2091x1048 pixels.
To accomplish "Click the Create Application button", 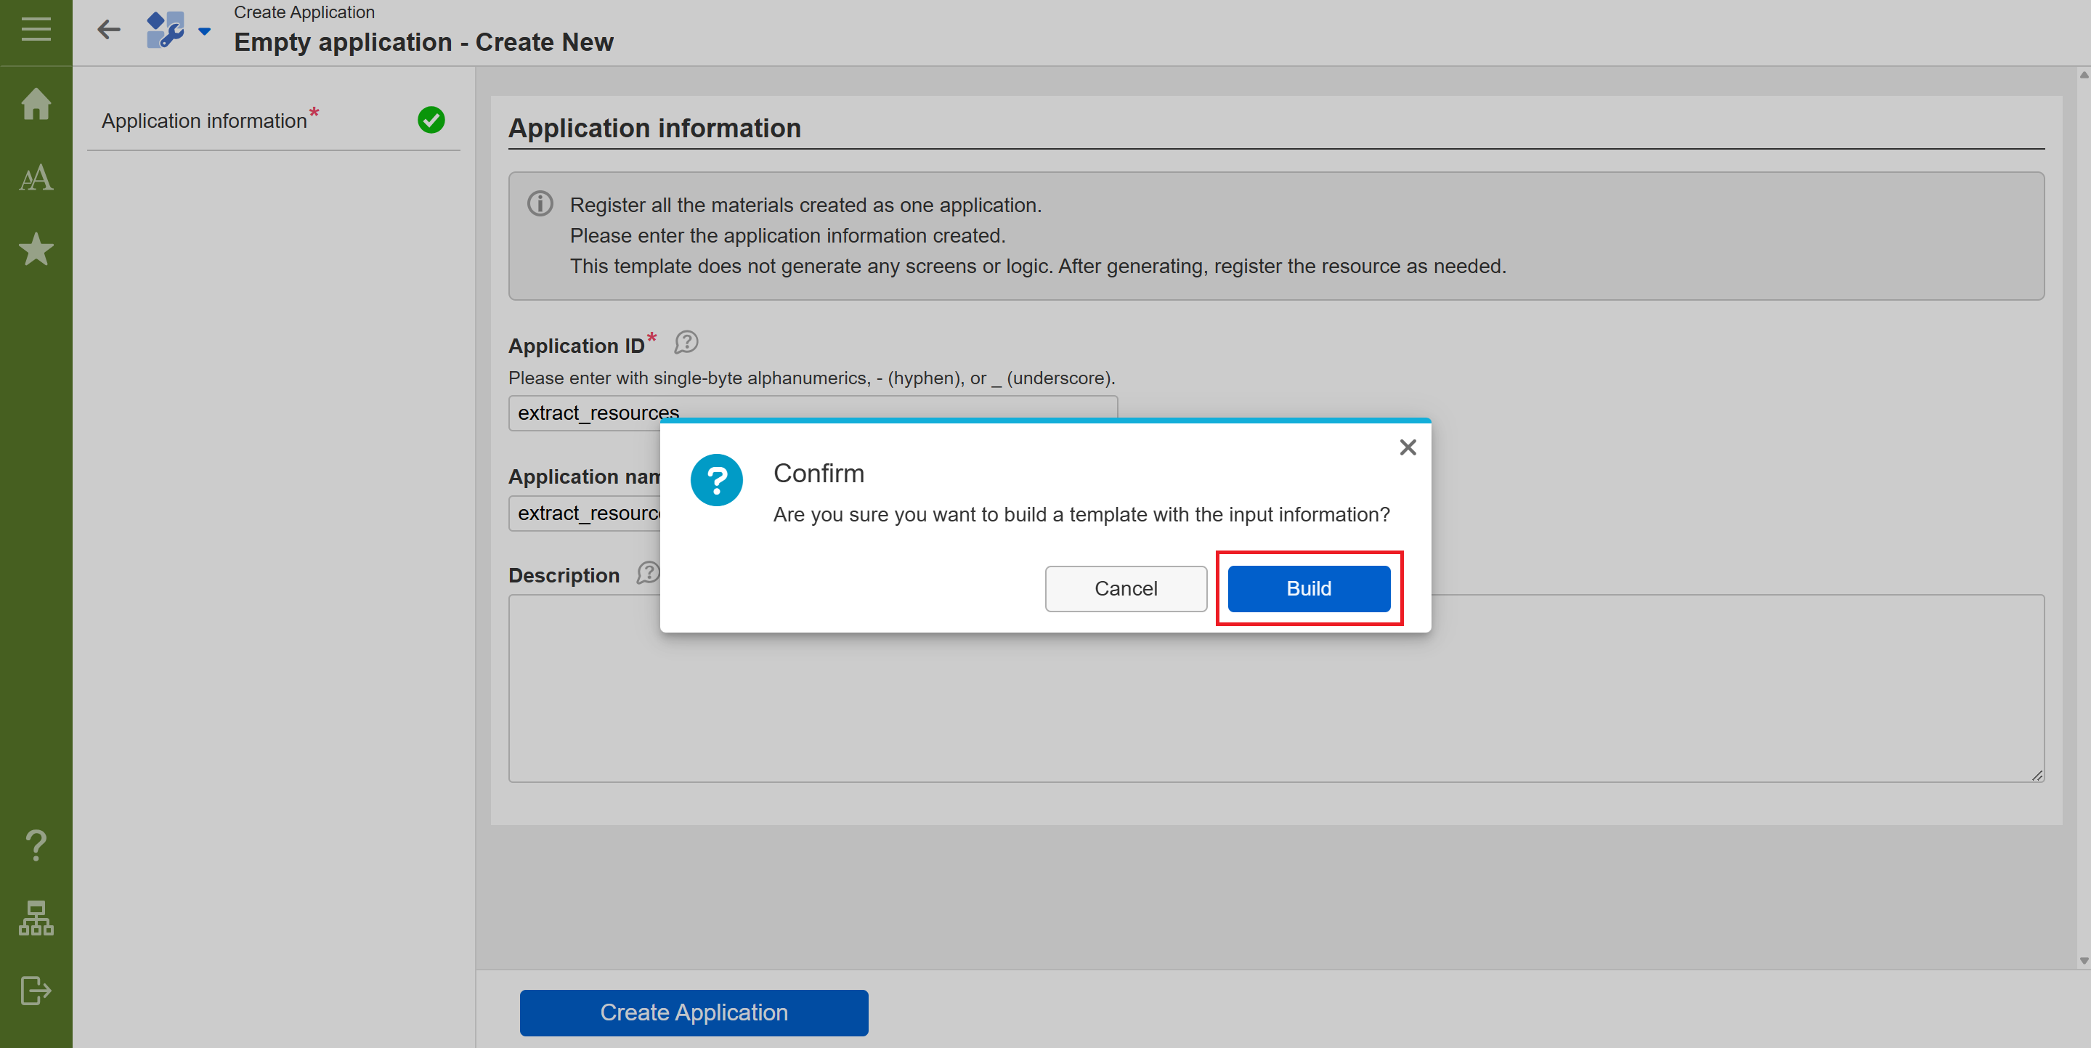I will pos(693,1012).
